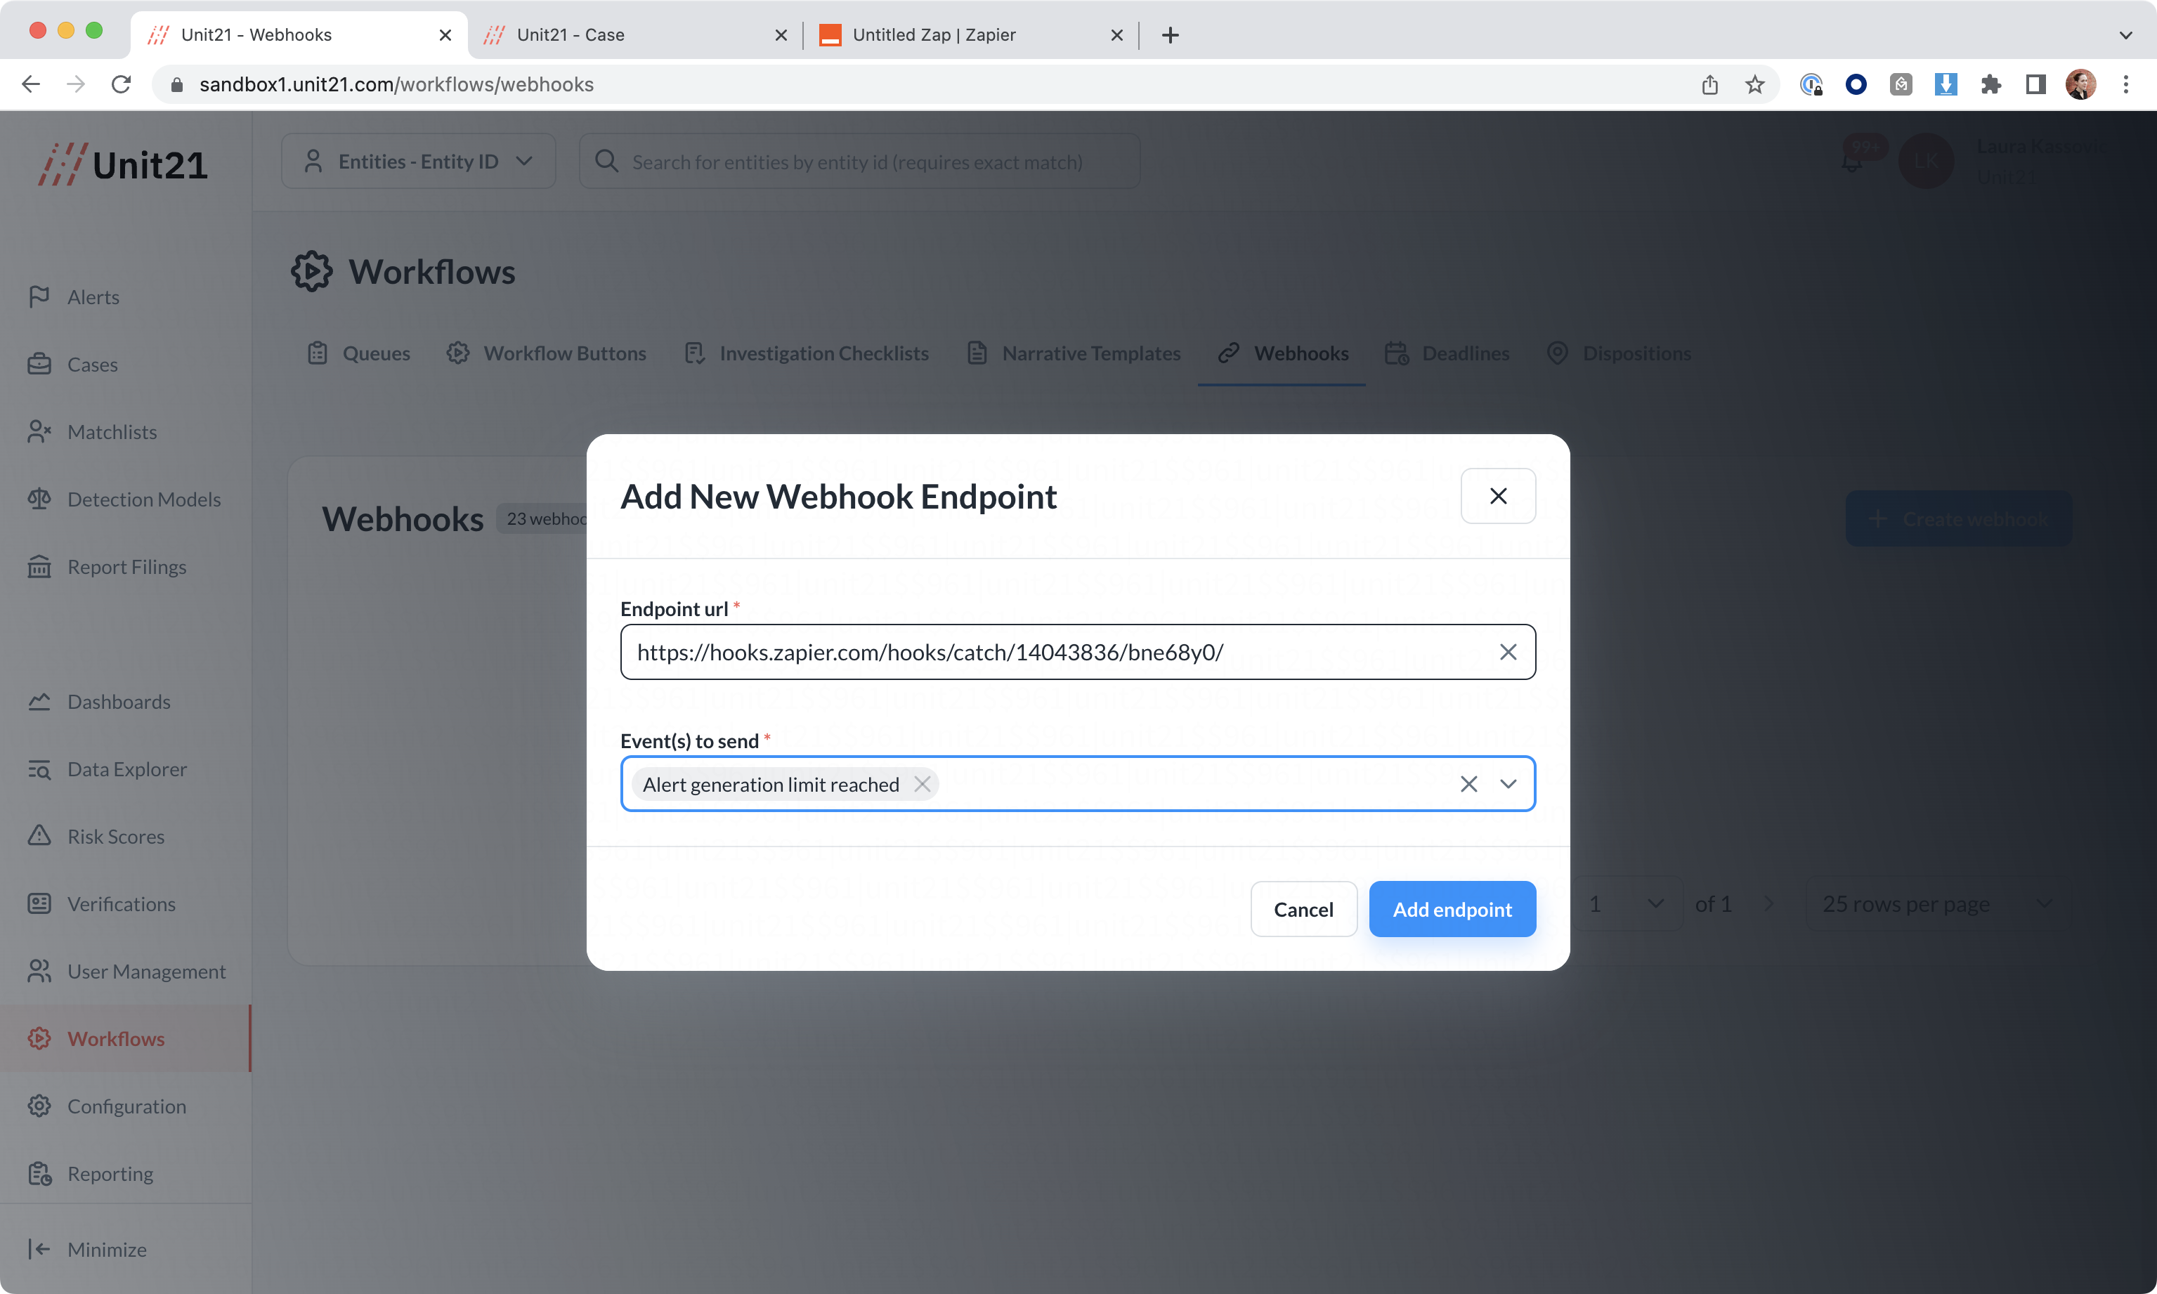Viewport: 2157px width, 1294px height.
Task: Bookmark this page with star icon
Action: pos(1754,84)
